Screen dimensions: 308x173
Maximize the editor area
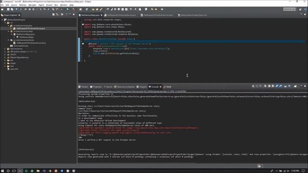(x=305, y=14)
